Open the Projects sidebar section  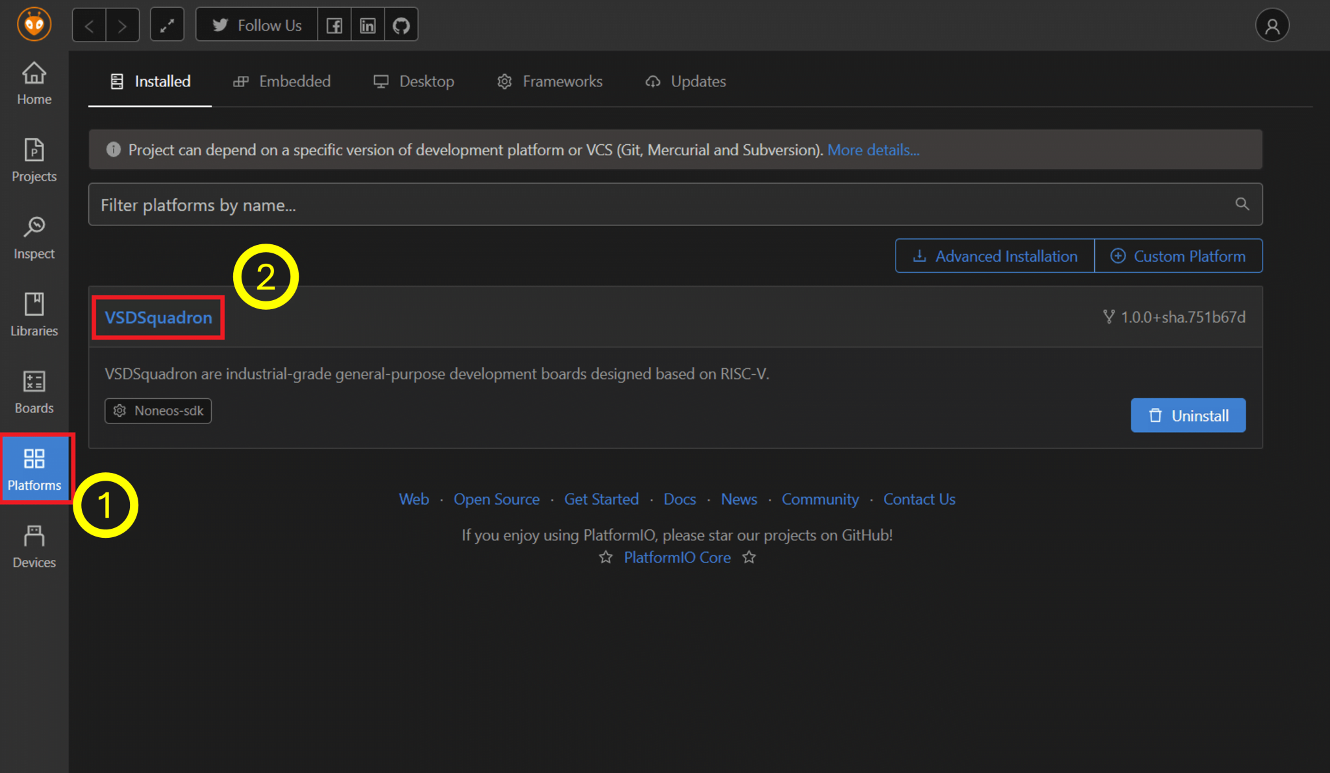click(x=34, y=160)
